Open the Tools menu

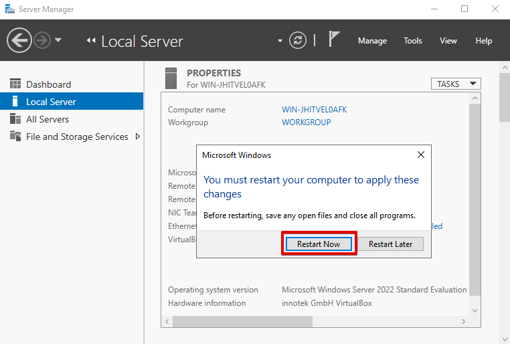[x=413, y=41]
